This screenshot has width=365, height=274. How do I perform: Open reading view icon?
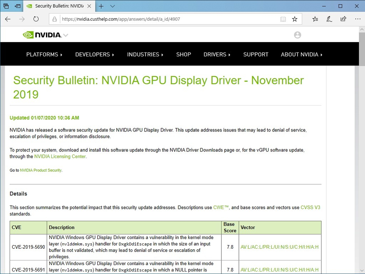click(283, 19)
